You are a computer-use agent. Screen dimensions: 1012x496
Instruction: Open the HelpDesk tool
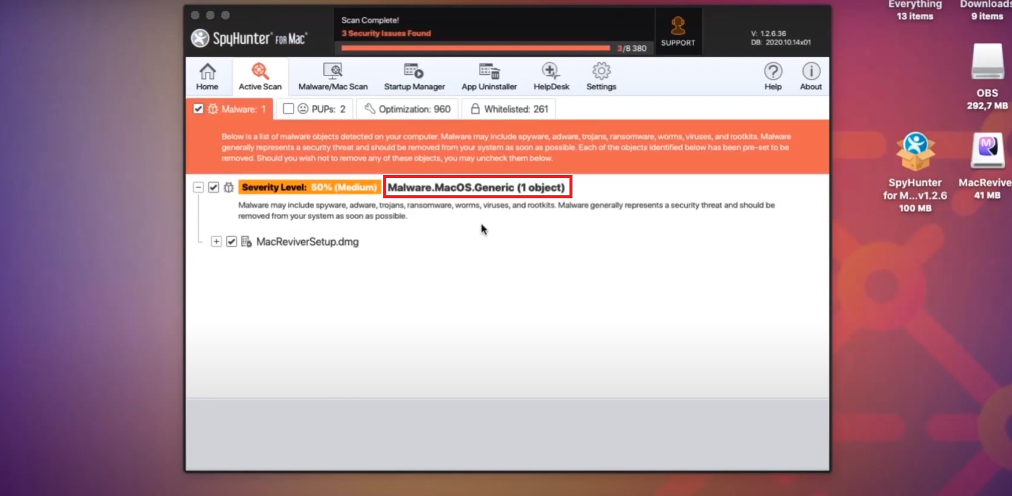551,76
